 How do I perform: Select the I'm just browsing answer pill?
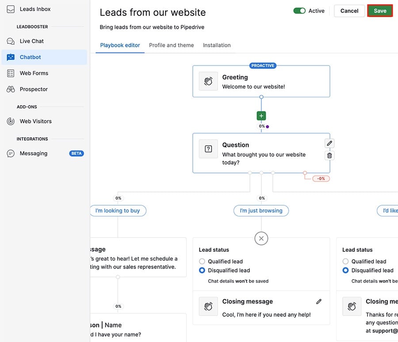tap(261, 211)
